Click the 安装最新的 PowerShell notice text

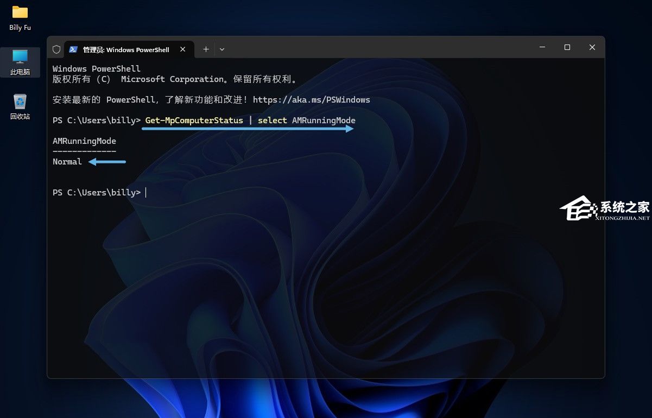(x=211, y=100)
